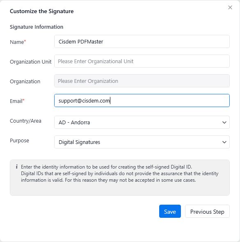Click the Please Enter Organization field
Screen dimensions: 240x242
(x=142, y=81)
